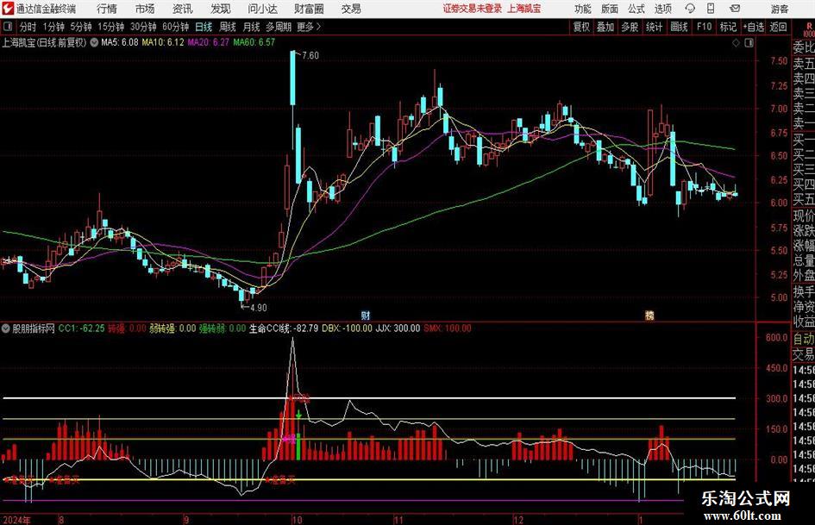Click the 标记 mark toolbar button
Viewport: 815px width, 525px height.
pyautogui.click(x=728, y=27)
